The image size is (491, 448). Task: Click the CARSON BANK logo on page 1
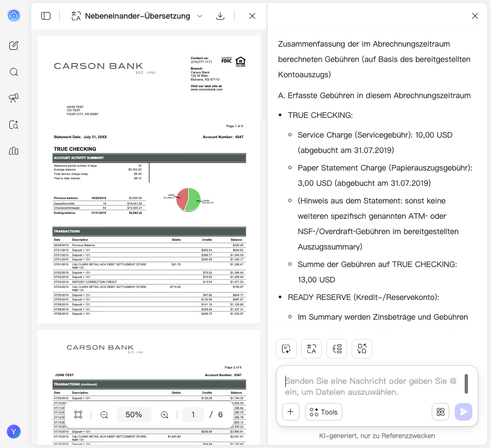(x=105, y=67)
